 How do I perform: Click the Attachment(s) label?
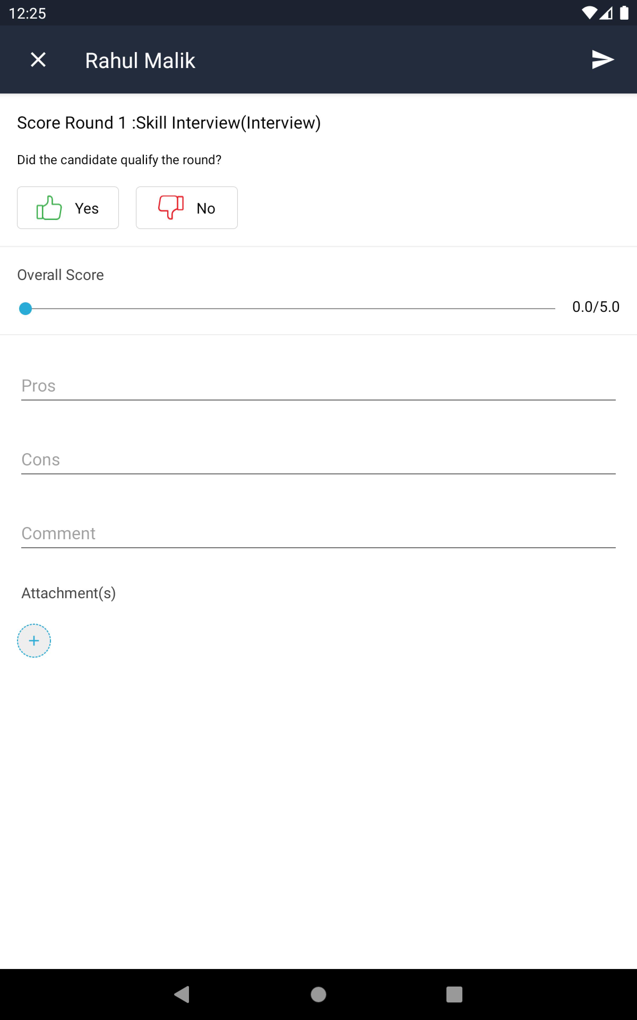tap(68, 593)
